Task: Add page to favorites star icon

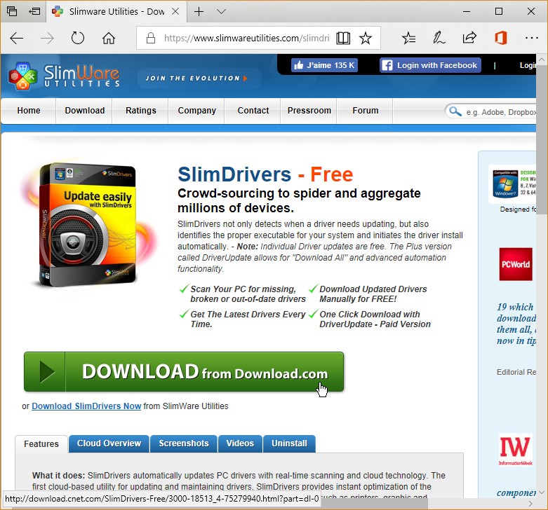Action: 365,39
